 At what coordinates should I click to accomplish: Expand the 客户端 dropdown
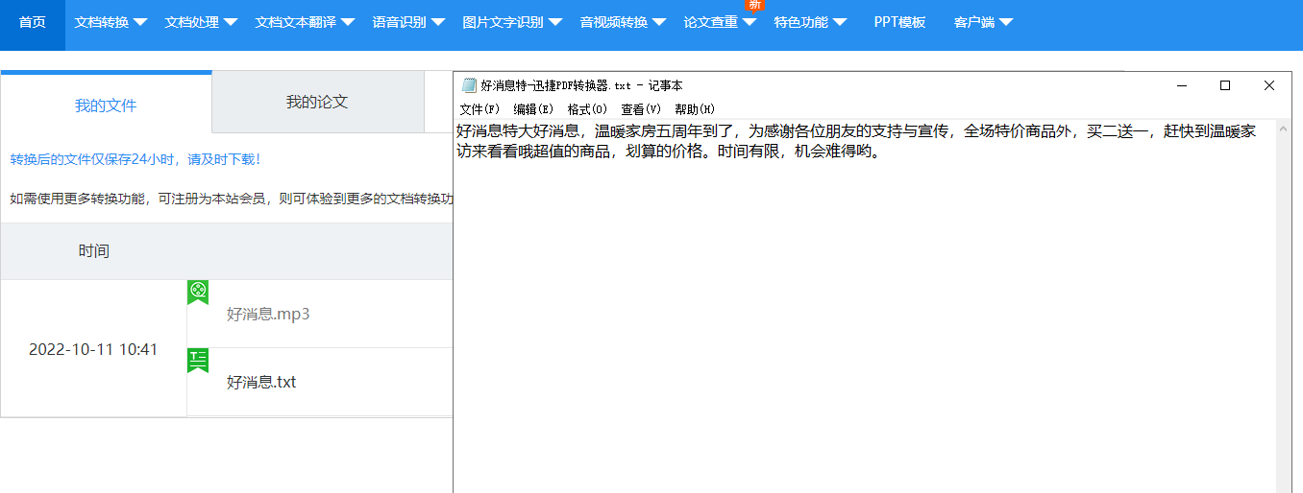tap(983, 22)
